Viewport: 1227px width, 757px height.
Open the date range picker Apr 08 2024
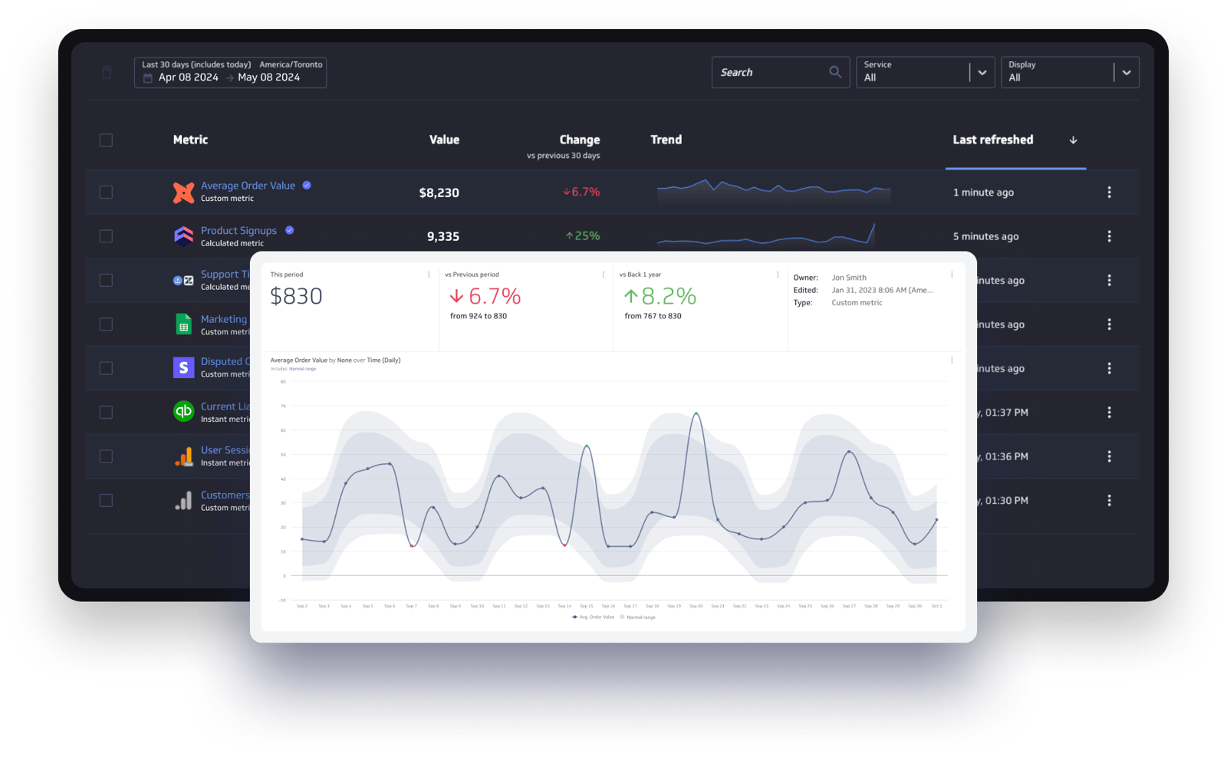230,72
